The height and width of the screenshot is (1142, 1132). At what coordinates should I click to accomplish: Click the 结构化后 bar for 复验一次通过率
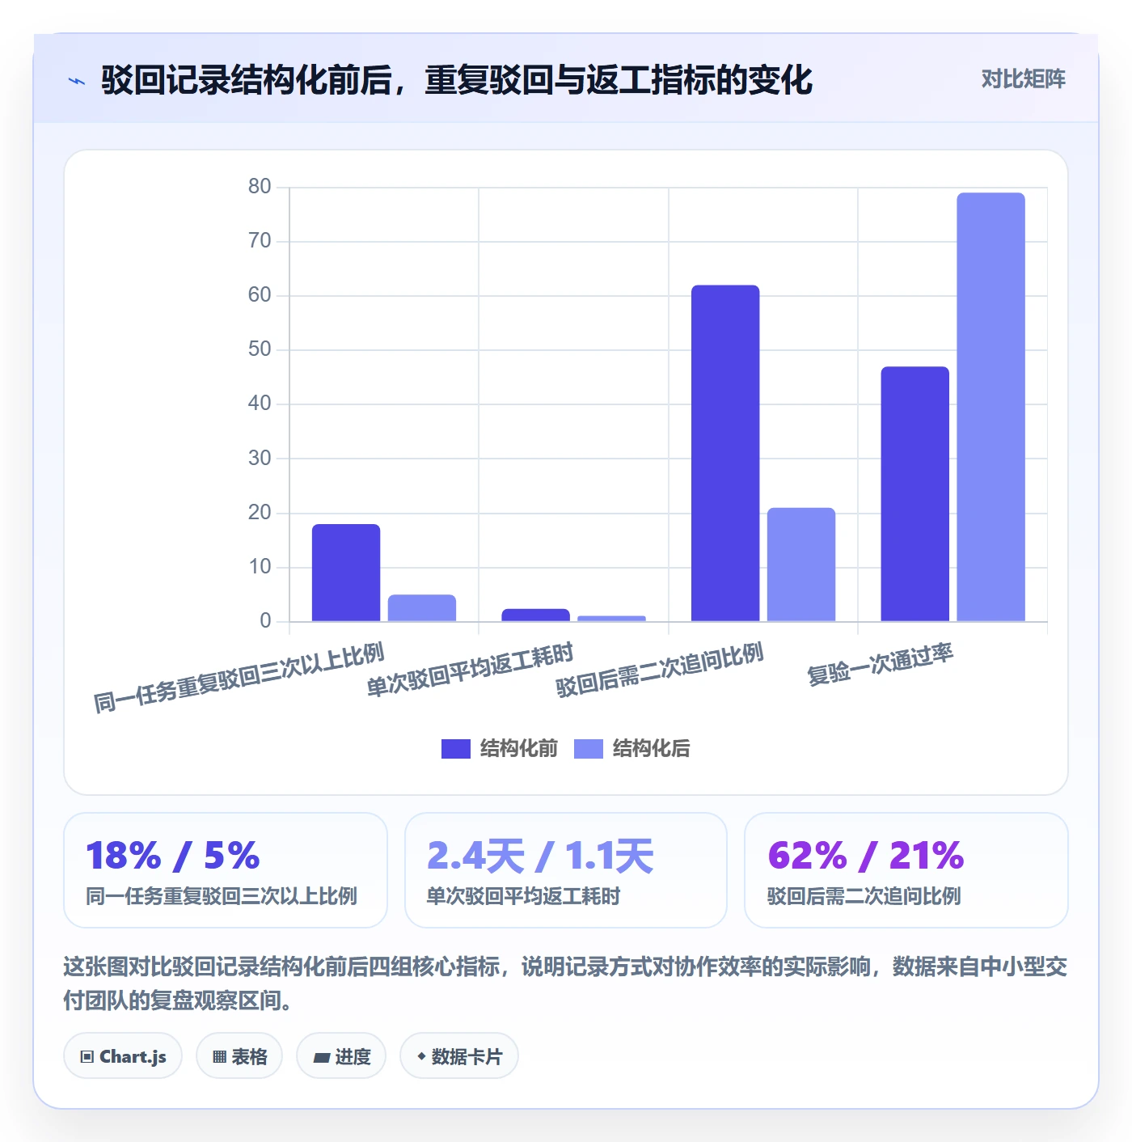pos(990,407)
